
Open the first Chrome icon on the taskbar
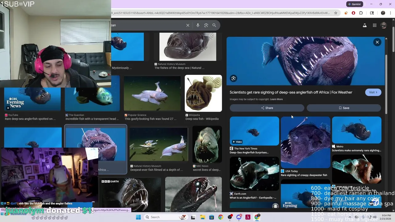221,217
